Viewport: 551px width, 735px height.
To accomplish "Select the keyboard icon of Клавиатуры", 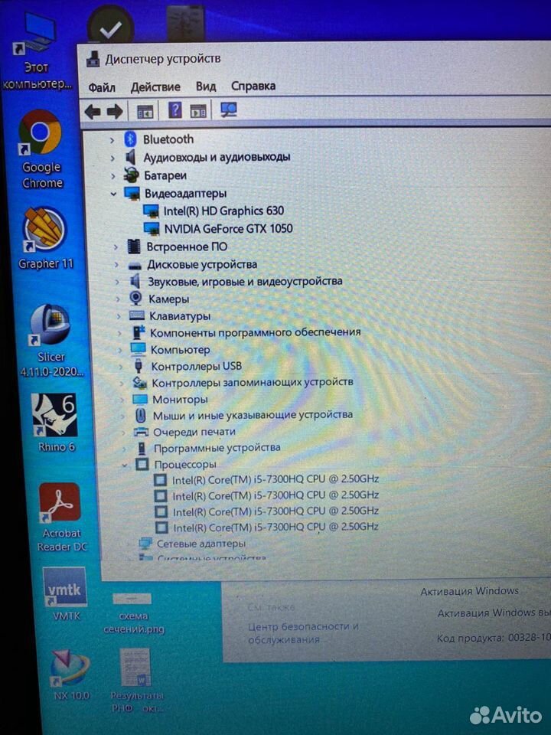I will tap(137, 315).
